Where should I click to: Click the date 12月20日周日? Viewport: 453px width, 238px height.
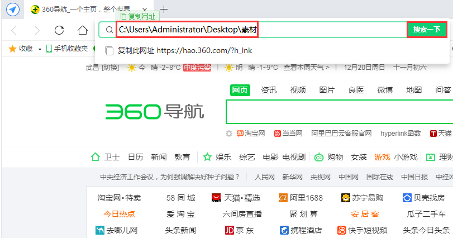tap(364, 68)
